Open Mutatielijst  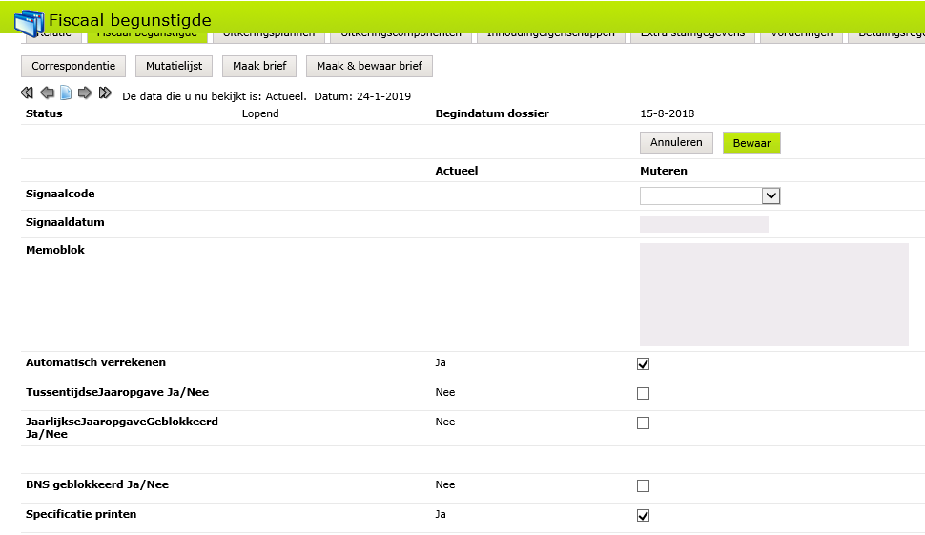(x=174, y=66)
